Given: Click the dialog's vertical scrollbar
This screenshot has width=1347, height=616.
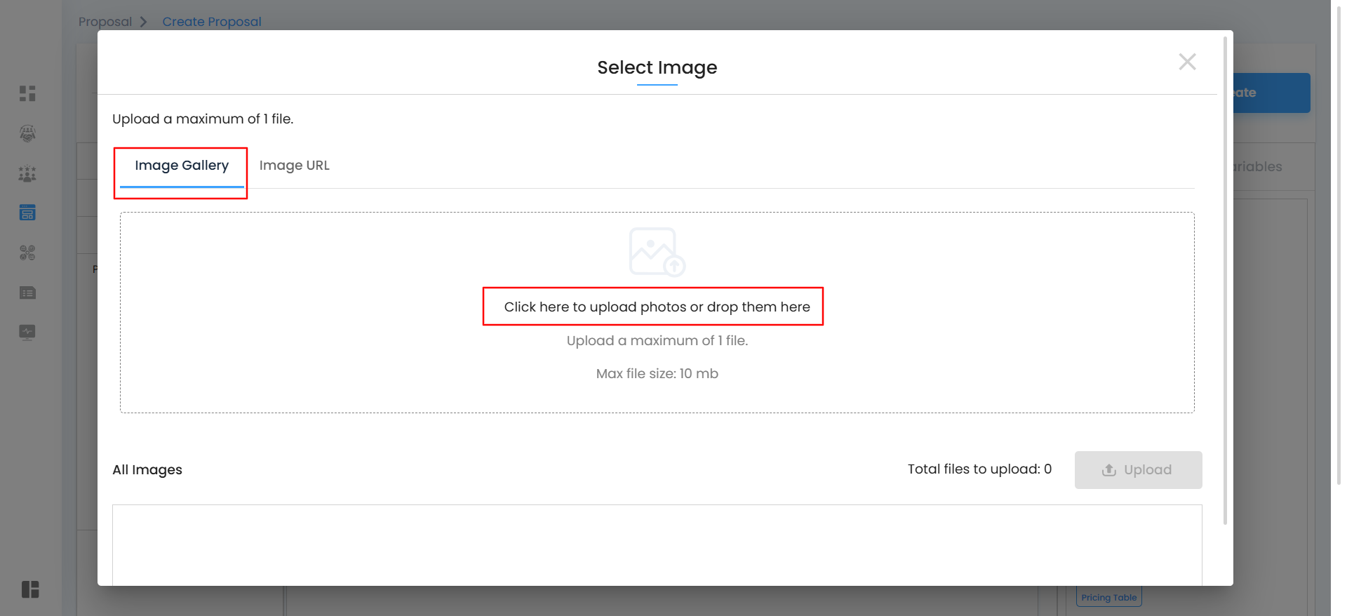Looking at the screenshot, I should [1225, 281].
